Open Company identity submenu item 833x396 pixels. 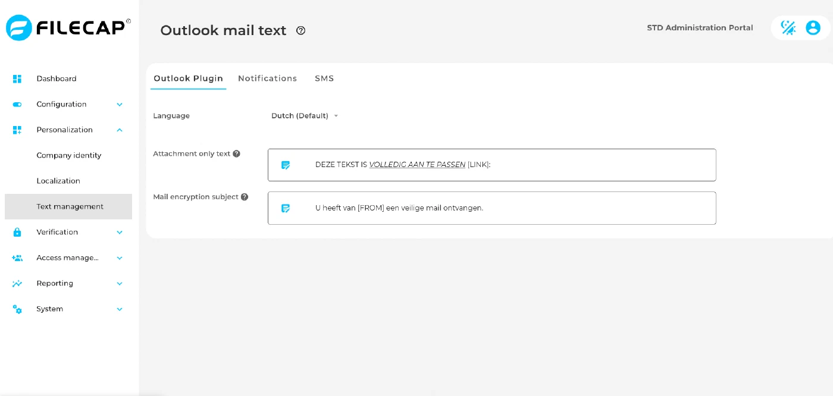pos(68,155)
